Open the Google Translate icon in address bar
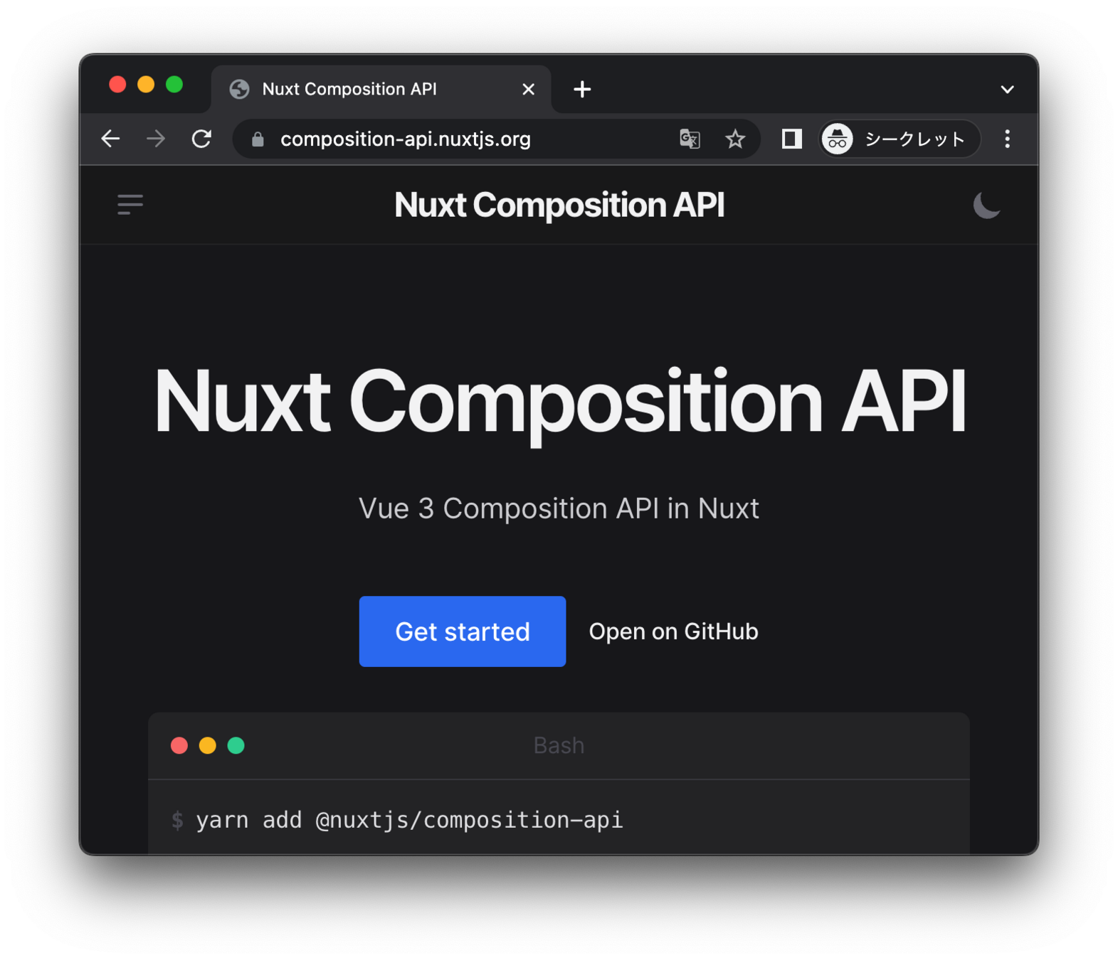Image resolution: width=1118 pixels, height=960 pixels. pyautogui.click(x=690, y=139)
